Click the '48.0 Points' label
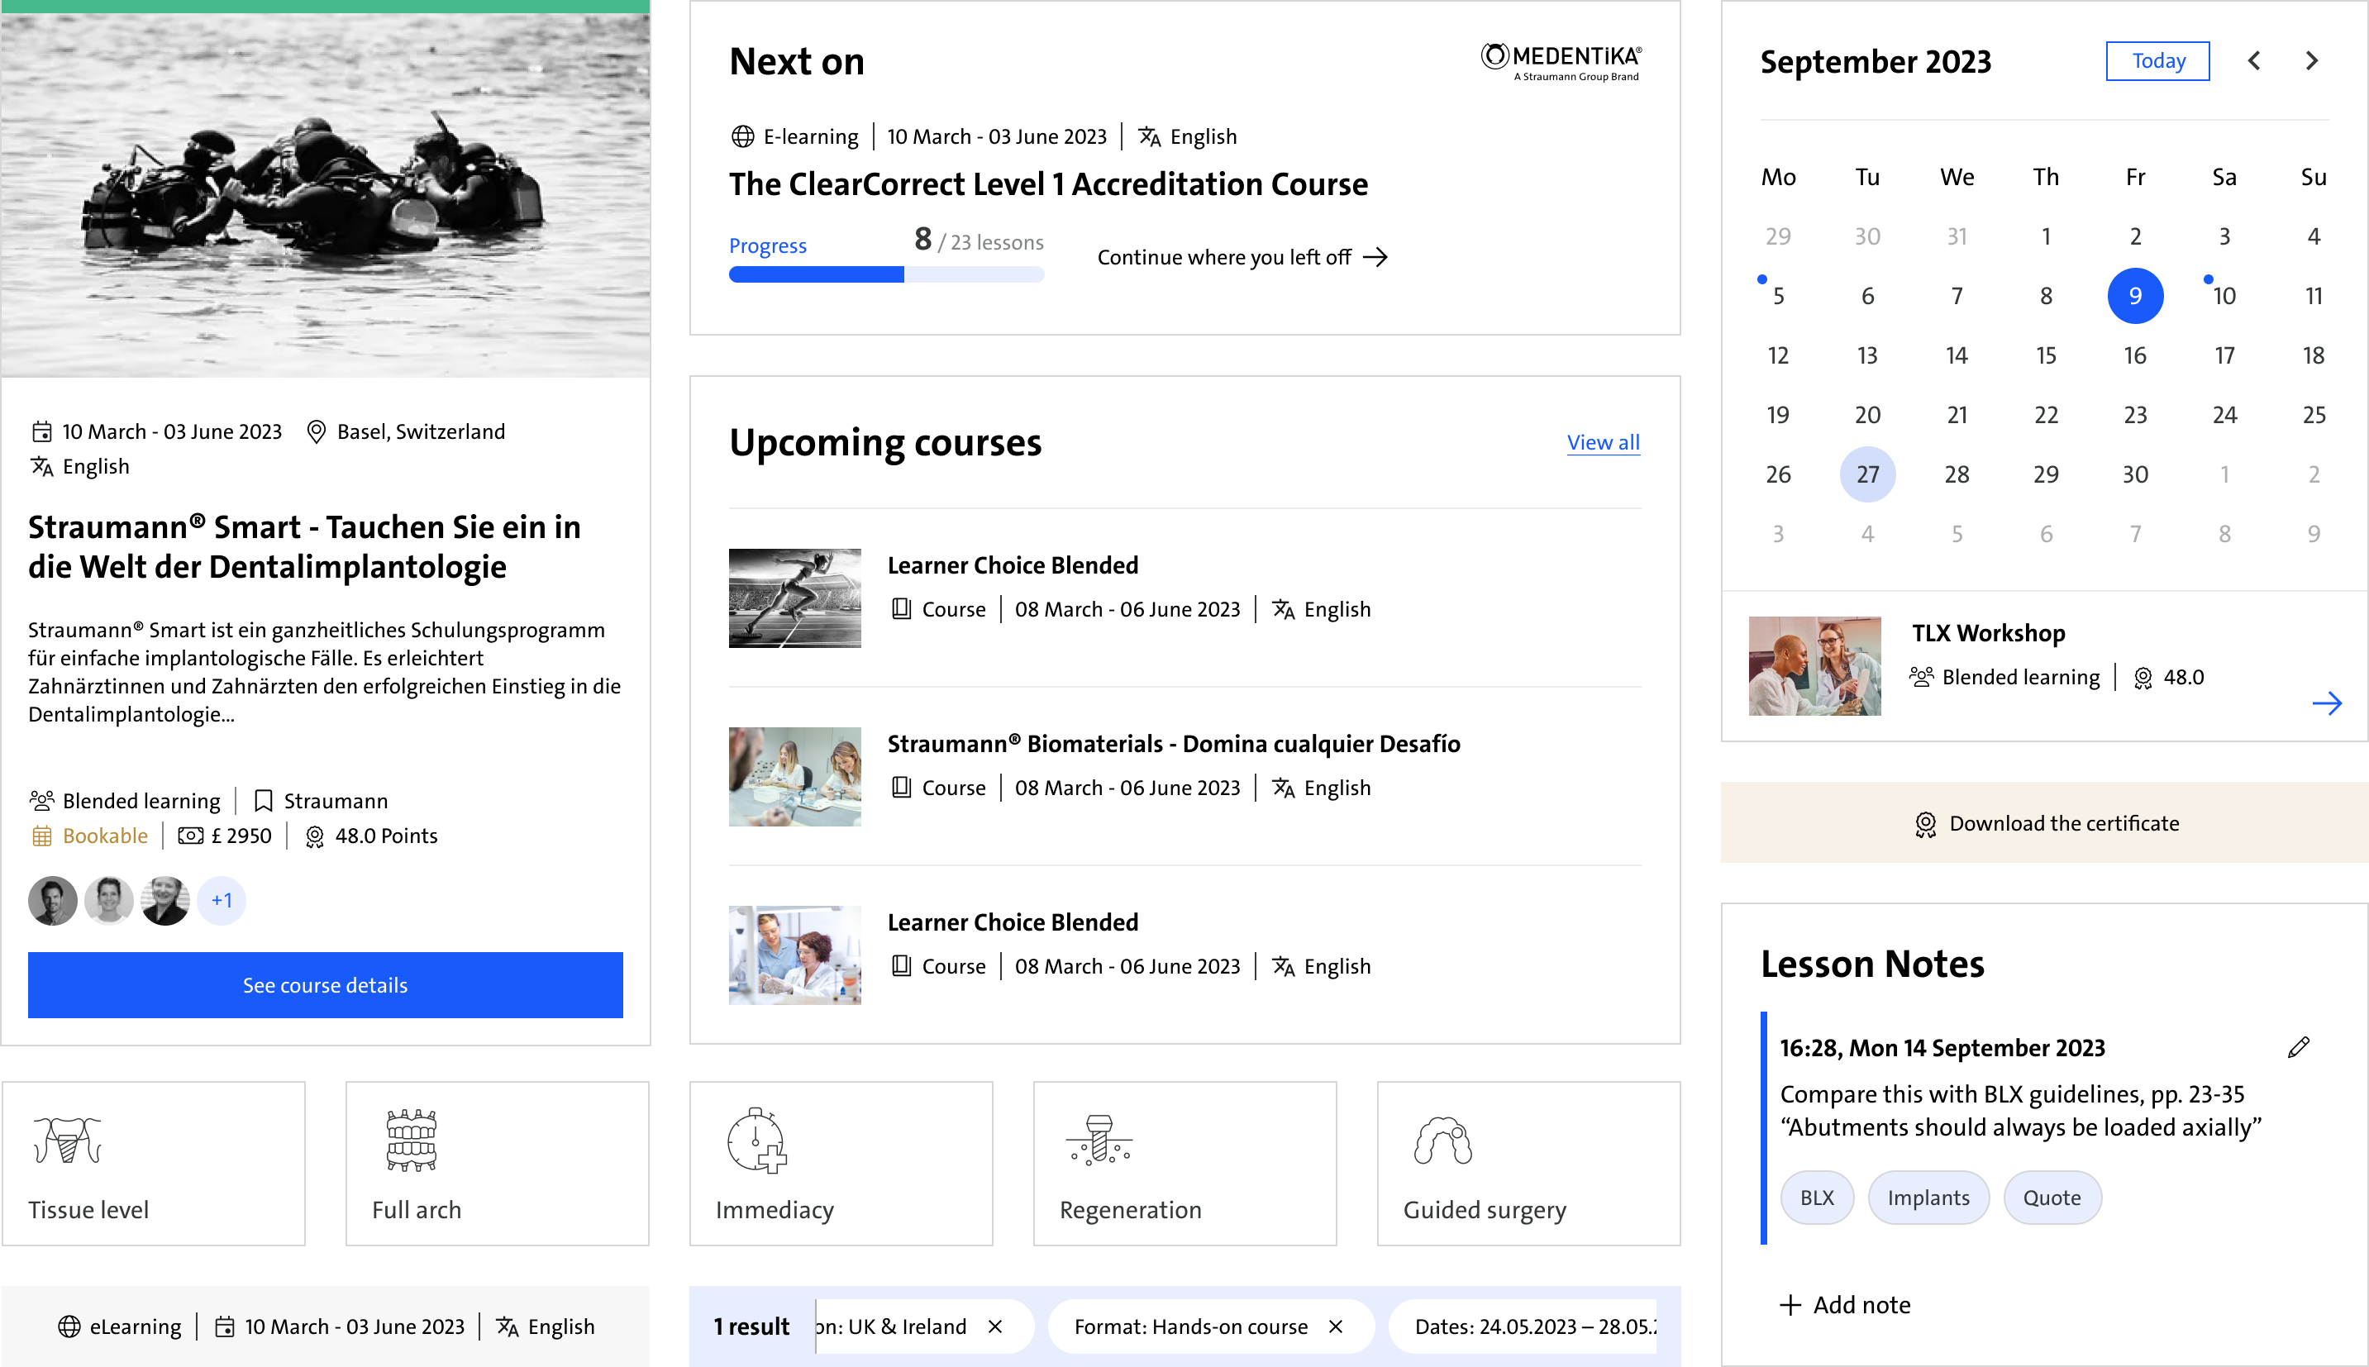Image resolution: width=2369 pixels, height=1367 pixels. click(x=386, y=836)
